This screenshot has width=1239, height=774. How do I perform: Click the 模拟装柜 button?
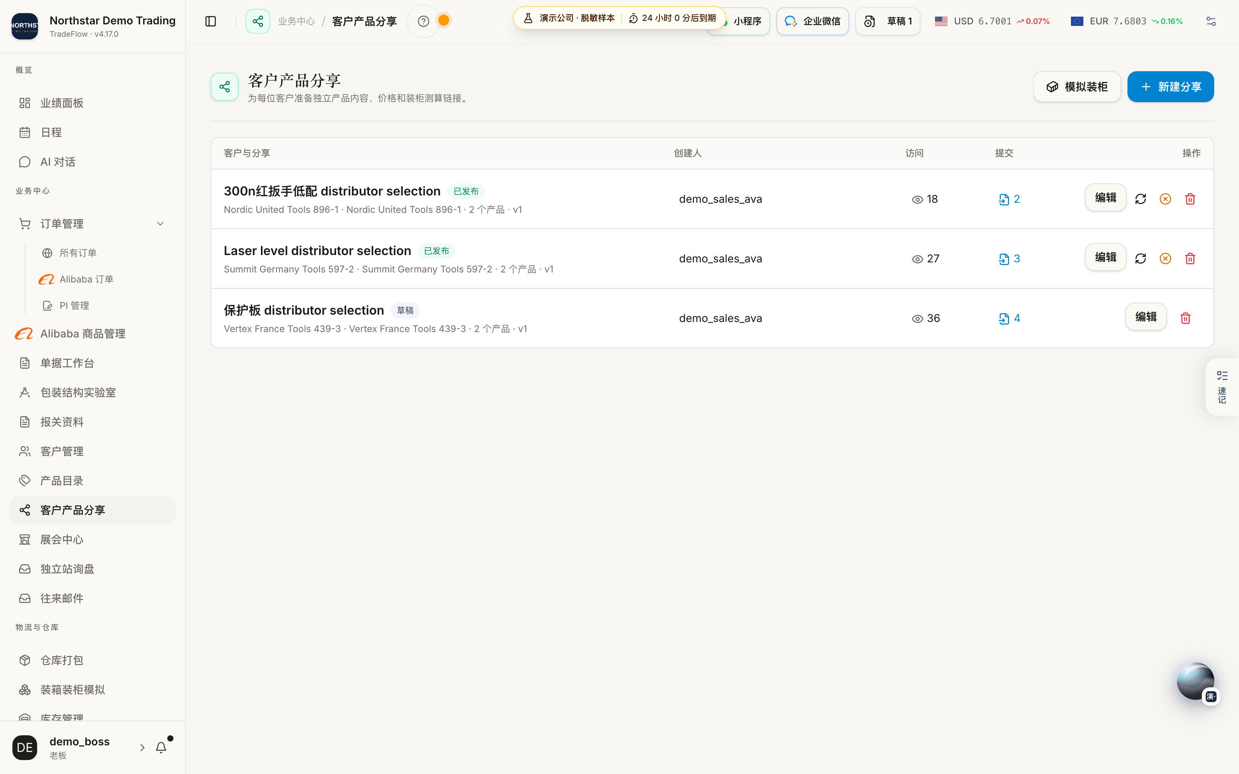[1077, 87]
